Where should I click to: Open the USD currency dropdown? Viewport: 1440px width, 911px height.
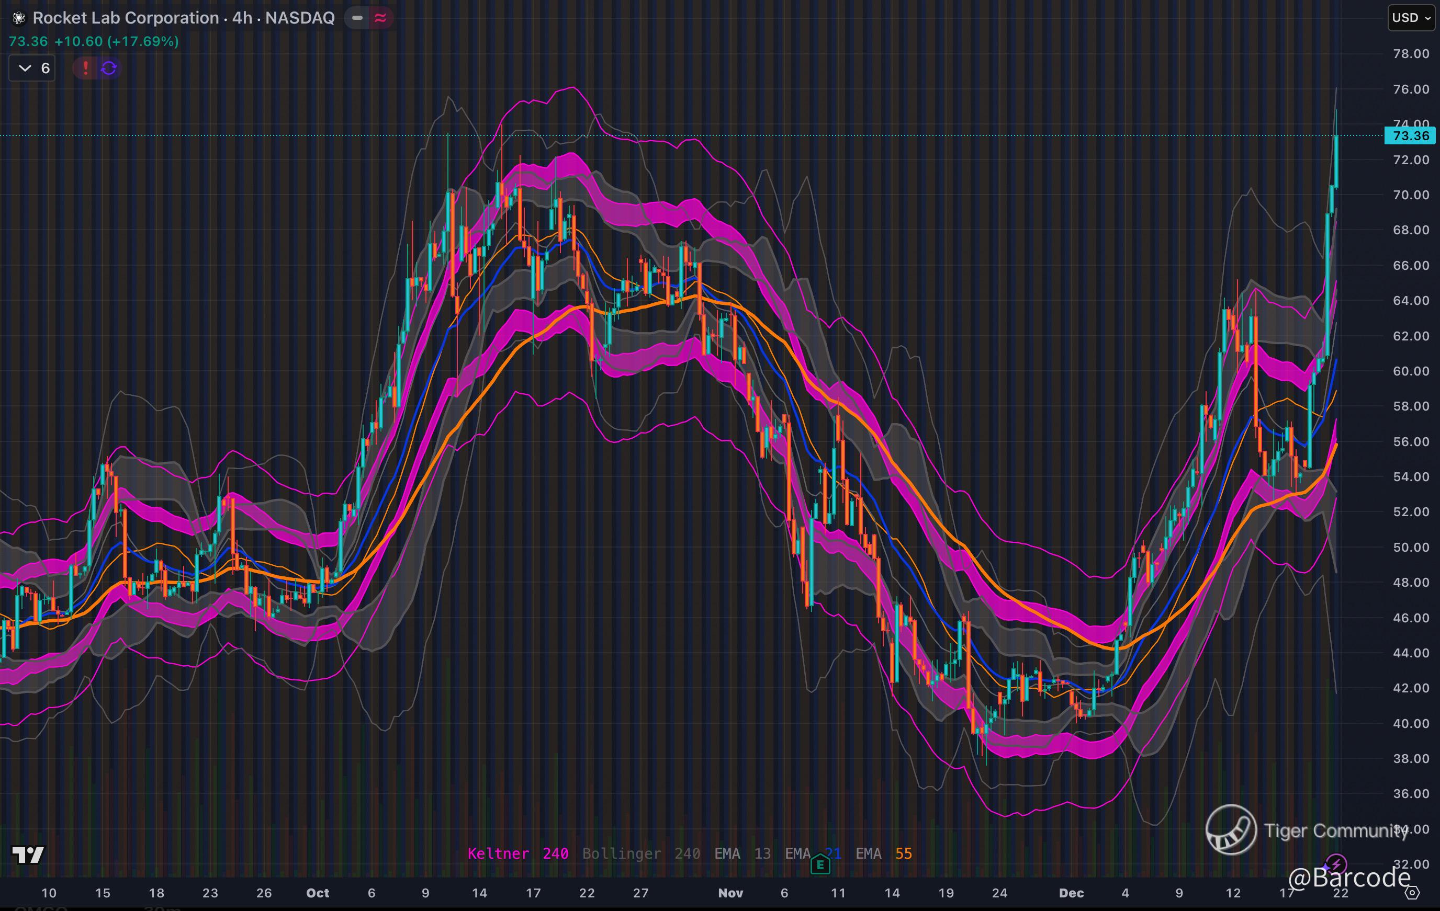[x=1411, y=17]
